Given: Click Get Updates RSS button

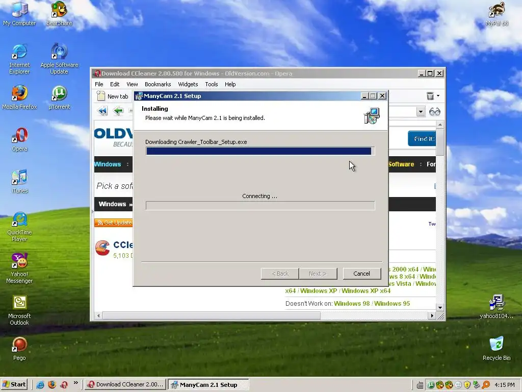Looking at the screenshot, I should point(114,223).
